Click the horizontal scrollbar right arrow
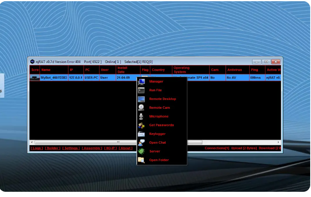The height and width of the screenshot is (197, 311). (x=278, y=142)
